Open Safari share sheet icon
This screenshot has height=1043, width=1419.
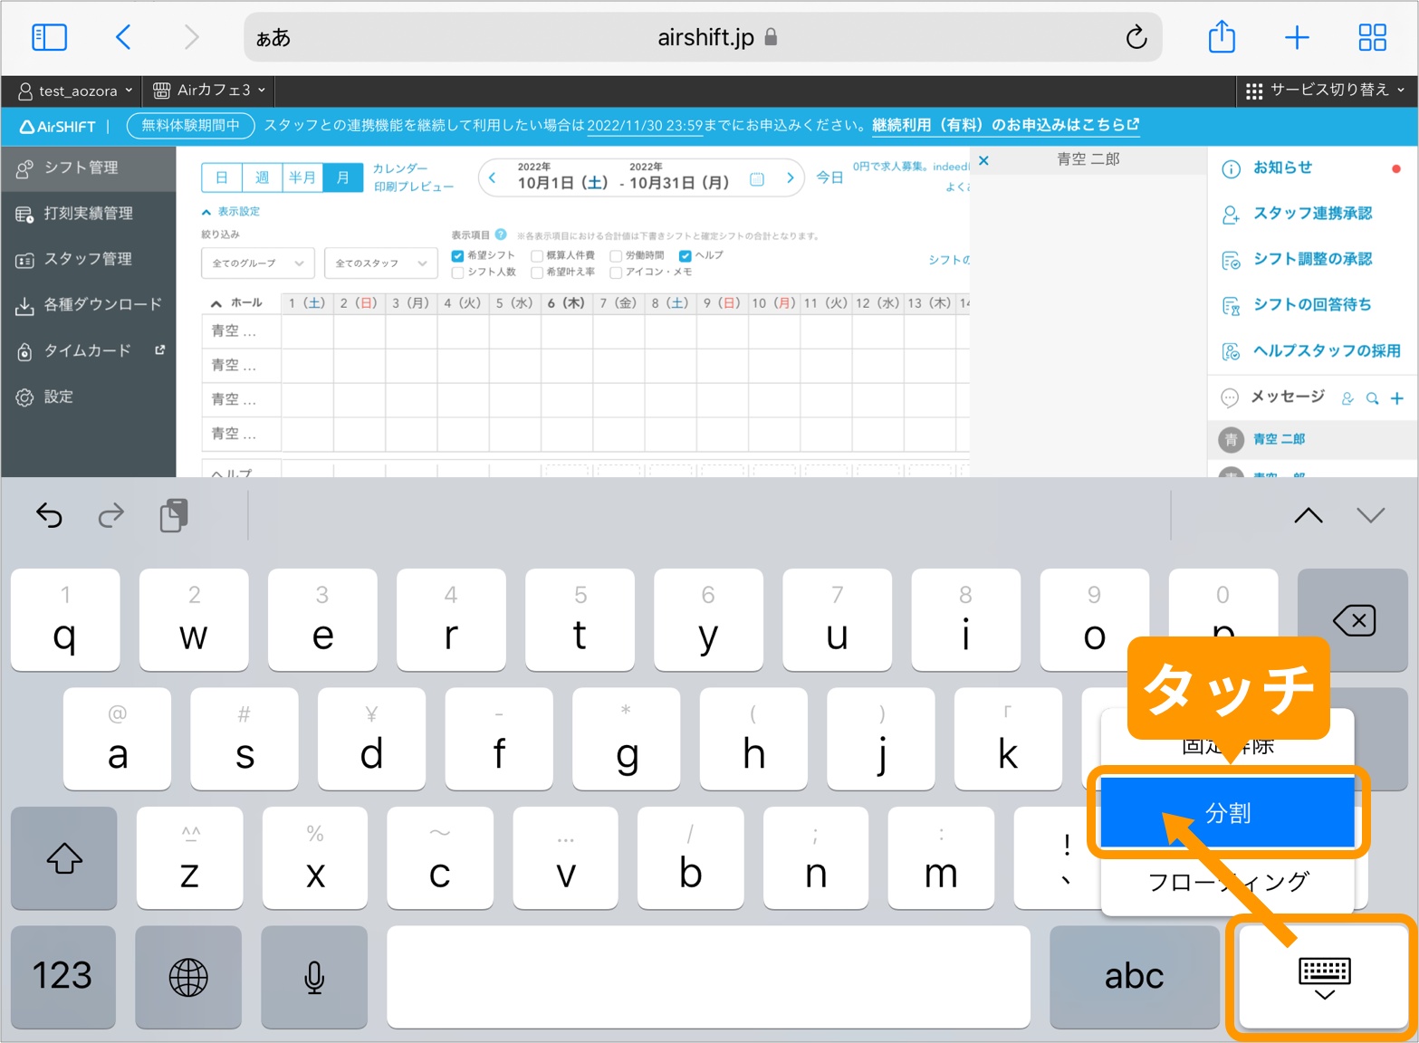[x=1222, y=37]
